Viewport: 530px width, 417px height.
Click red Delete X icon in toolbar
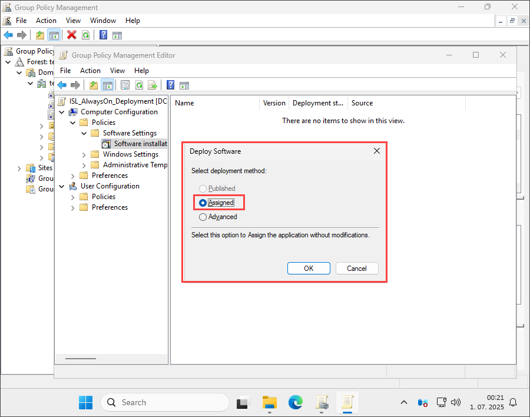pos(72,35)
